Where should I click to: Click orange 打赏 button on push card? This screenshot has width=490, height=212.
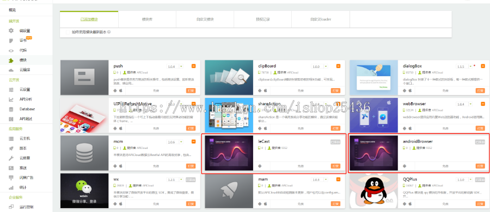(191, 91)
